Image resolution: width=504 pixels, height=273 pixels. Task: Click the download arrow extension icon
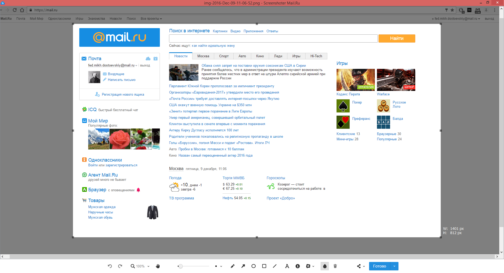click(486, 10)
